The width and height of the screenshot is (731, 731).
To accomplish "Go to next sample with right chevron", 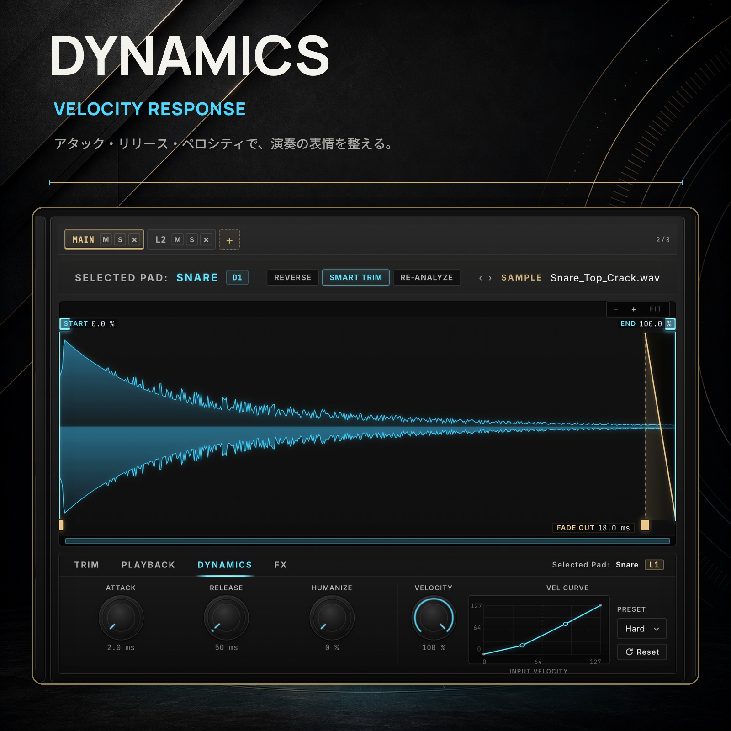I will point(490,278).
